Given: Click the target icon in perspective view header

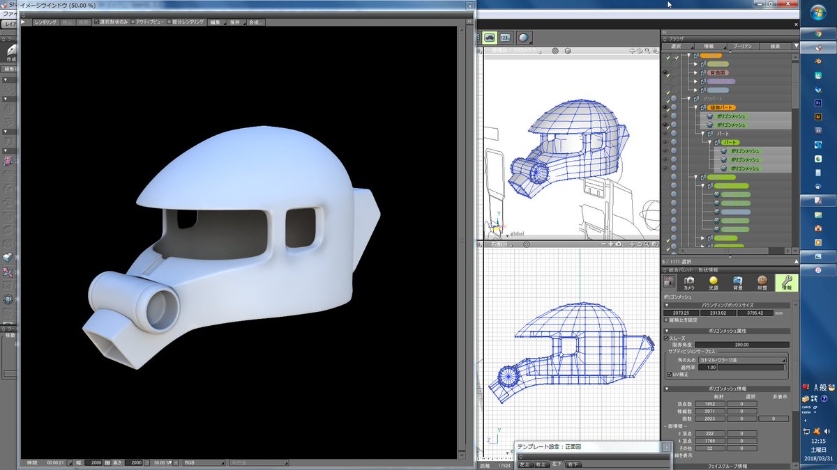Looking at the screenshot, I should pyautogui.click(x=555, y=51).
